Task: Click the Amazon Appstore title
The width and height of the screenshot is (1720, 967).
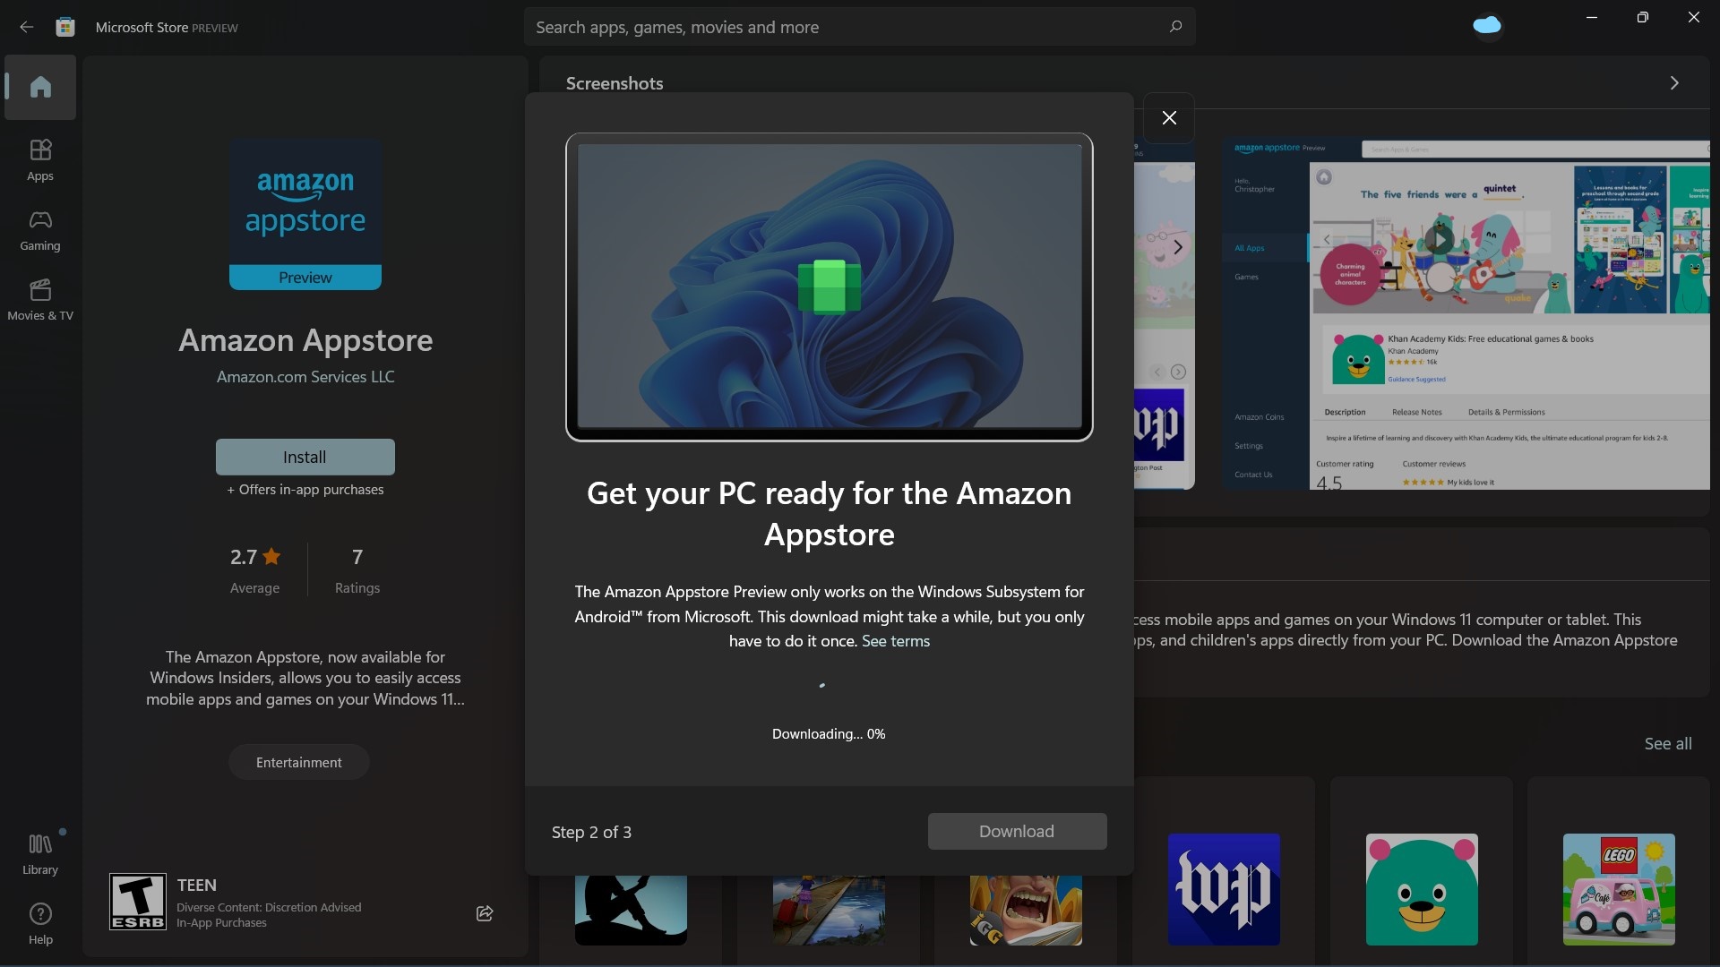Action: click(x=305, y=339)
